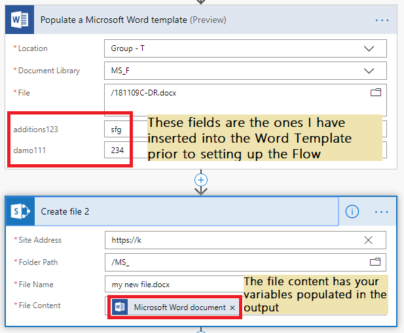Open the ellipsis menu of Populate Word template
This screenshot has height=333, width=404.
coord(382,20)
